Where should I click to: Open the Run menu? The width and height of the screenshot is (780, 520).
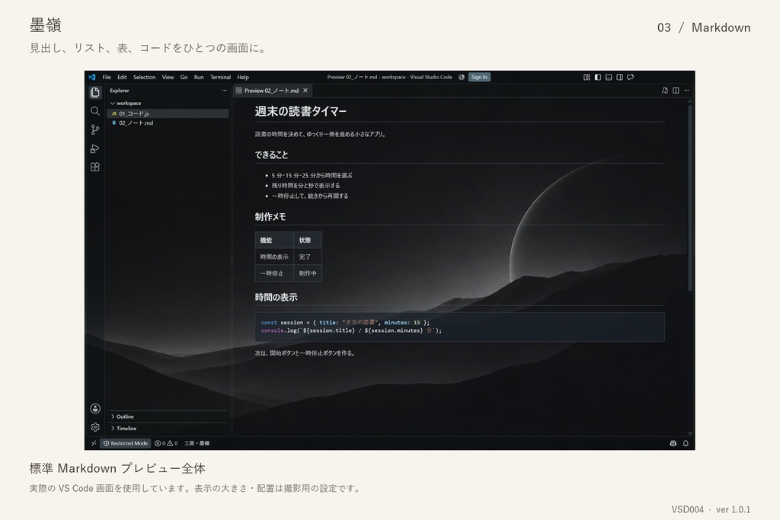coord(199,77)
